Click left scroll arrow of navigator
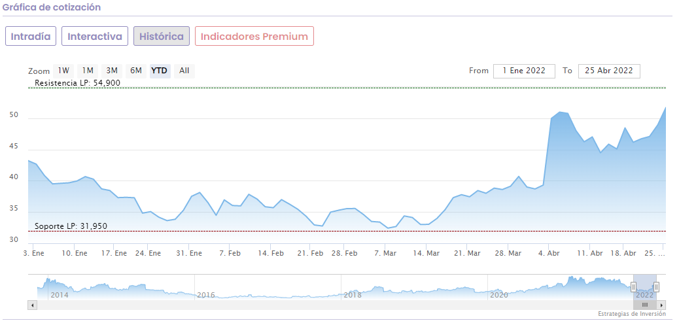Viewport: 679px width, 325px height. [31, 305]
